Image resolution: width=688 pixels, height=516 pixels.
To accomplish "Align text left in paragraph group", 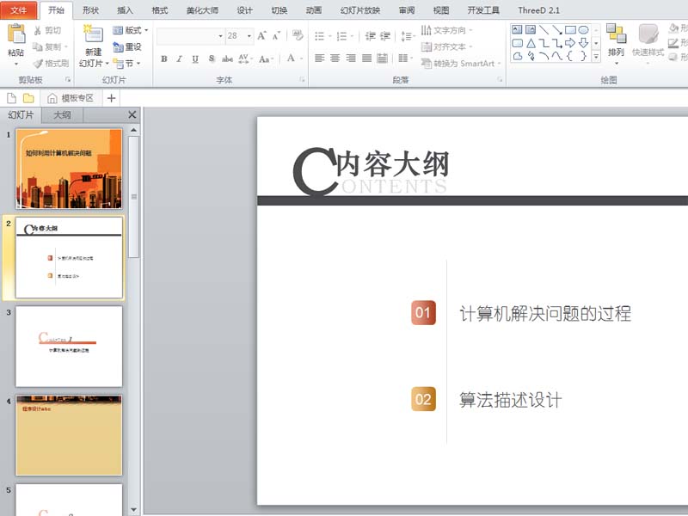I will (x=320, y=58).
